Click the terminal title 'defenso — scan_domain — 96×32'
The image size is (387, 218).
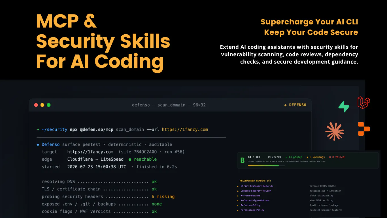pos(169,105)
